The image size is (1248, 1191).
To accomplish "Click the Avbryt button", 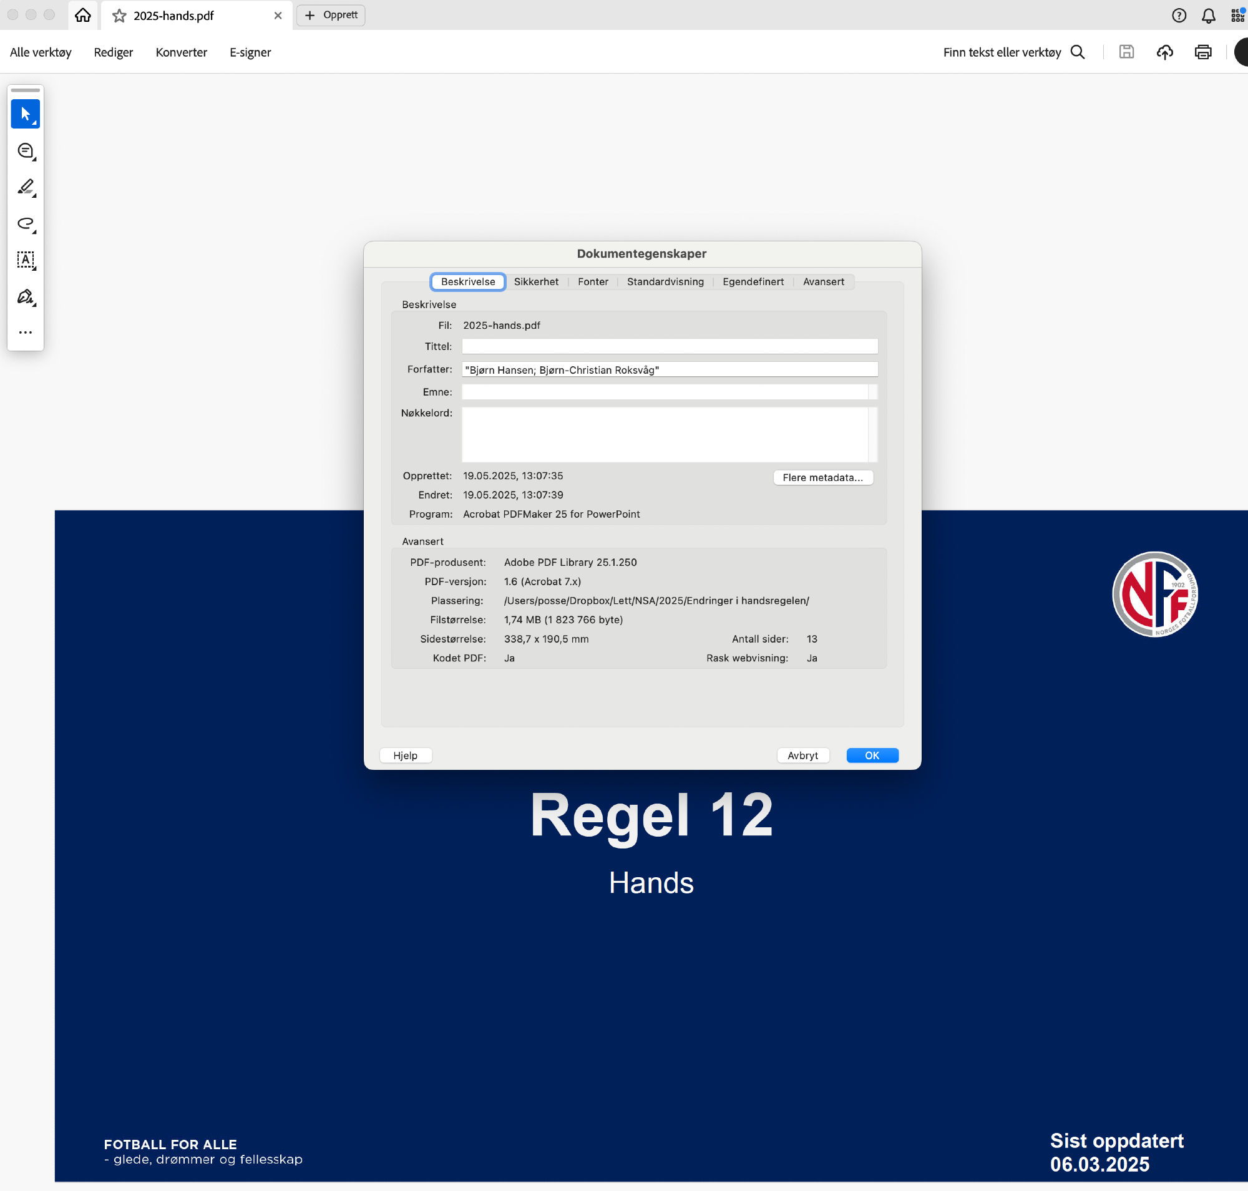I will (802, 756).
